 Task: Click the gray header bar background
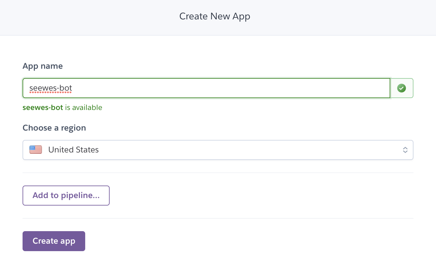click(345, 17)
